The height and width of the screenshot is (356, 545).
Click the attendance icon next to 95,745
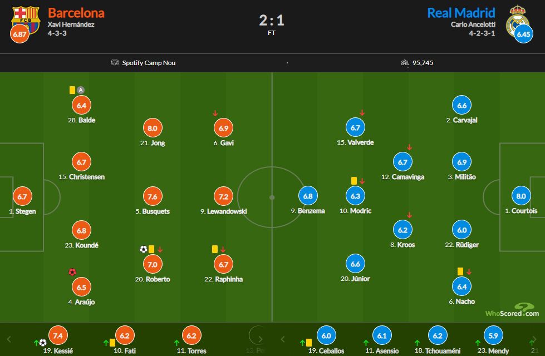pyautogui.click(x=405, y=63)
